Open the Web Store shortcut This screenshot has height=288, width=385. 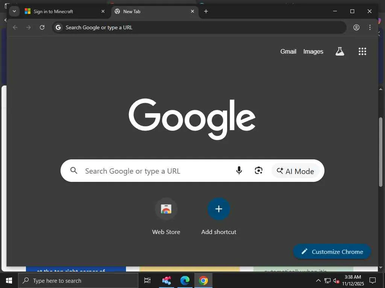pyautogui.click(x=166, y=216)
